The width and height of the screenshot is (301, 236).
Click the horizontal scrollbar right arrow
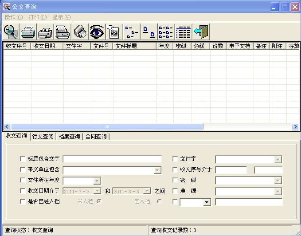coord(295,127)
